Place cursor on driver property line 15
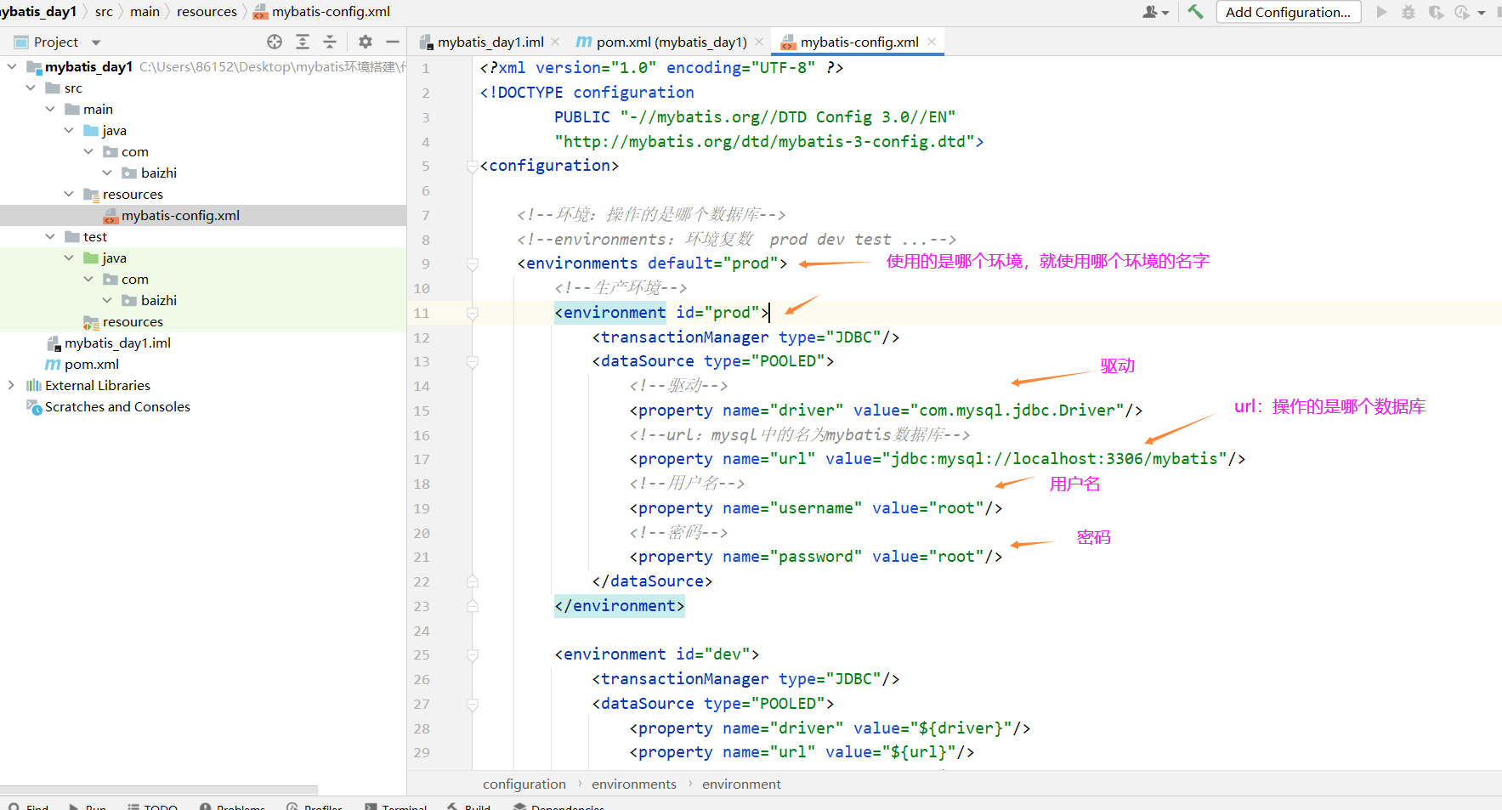The width and height of the screenshot is (1502, 810). tap(886, 411)
